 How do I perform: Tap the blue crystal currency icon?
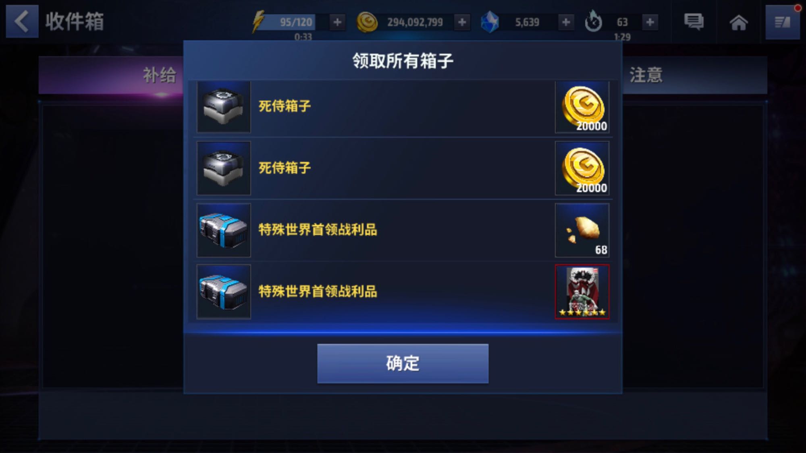pos(490,22)
